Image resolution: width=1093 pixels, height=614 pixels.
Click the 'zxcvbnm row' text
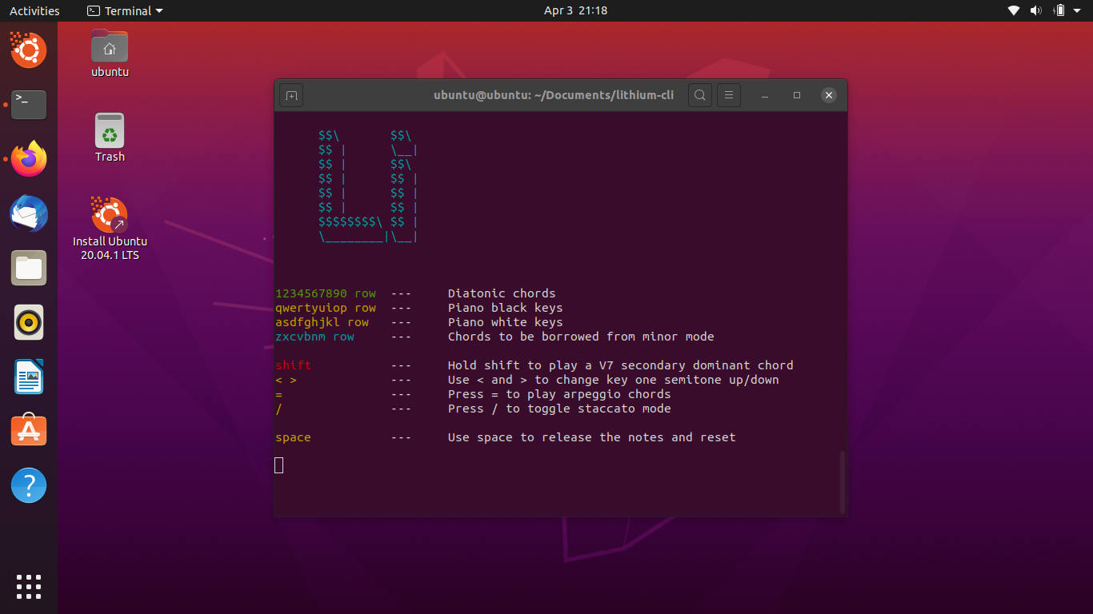(314, 337)
